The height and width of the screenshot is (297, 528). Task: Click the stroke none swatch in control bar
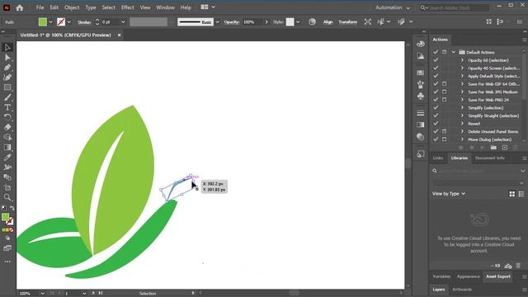pos(61,22)
